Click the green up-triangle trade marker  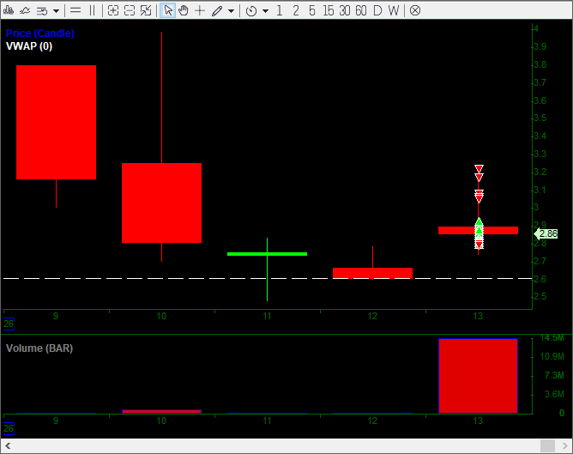(480, 222)
